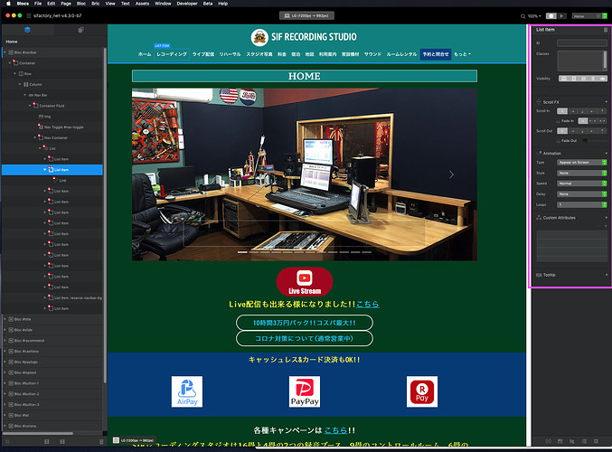Screen dimensions: 612x452
Task: Open the Assets menu
Action: 142,4
